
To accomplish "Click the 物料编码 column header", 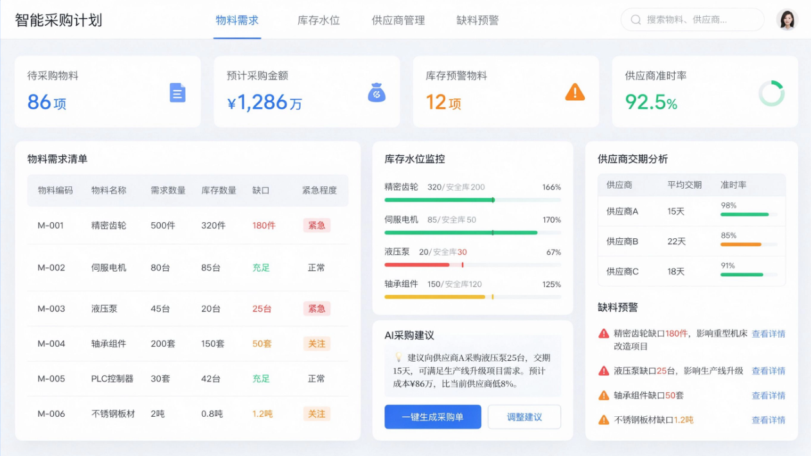I will click(x=55, y=190).
